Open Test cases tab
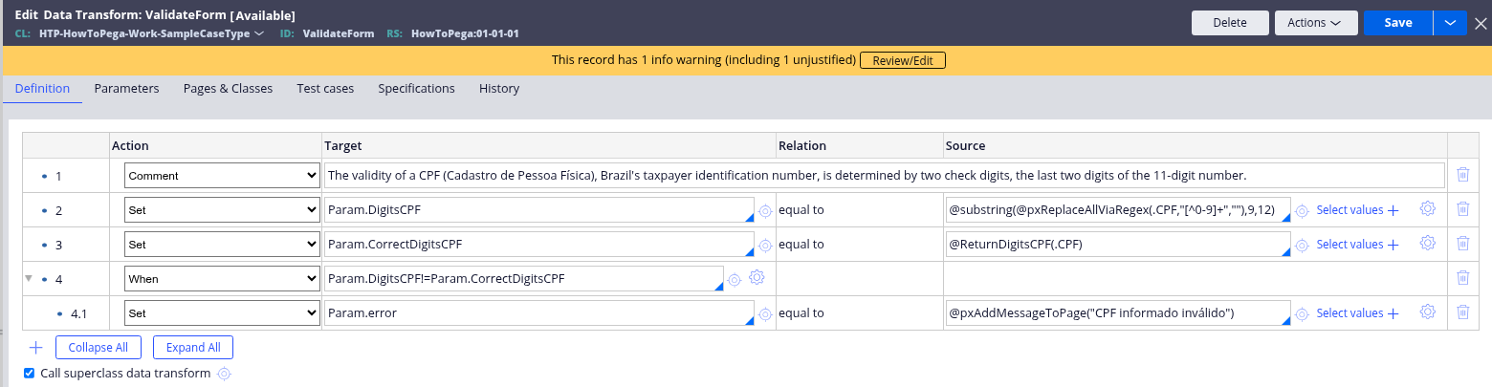 (325, 88)
